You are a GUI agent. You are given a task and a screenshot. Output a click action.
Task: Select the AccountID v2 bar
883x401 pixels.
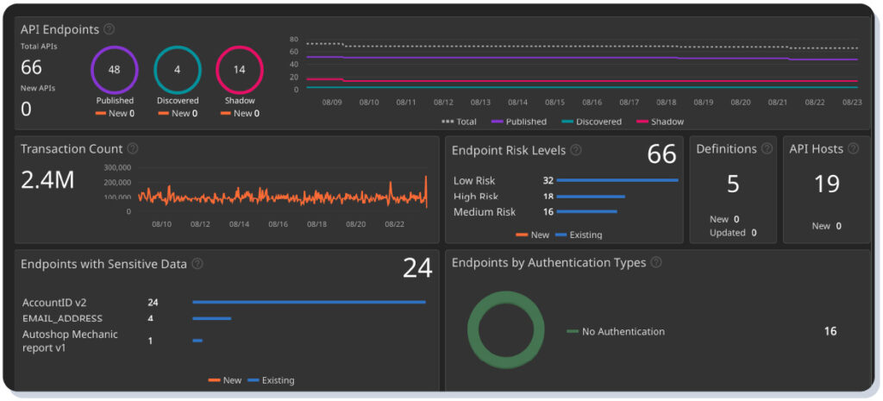point(309,303)
